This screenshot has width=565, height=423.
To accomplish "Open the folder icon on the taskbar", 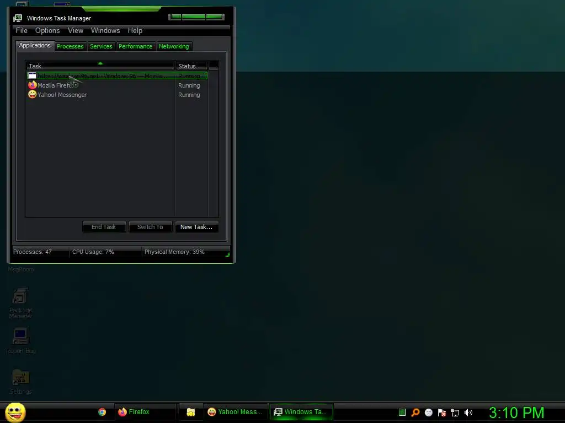I will [x=190, y=412].
